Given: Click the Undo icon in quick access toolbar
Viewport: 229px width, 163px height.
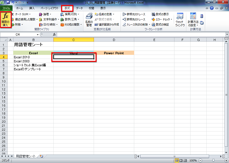Looking at the screenshot, I should (x=13, y=2).
